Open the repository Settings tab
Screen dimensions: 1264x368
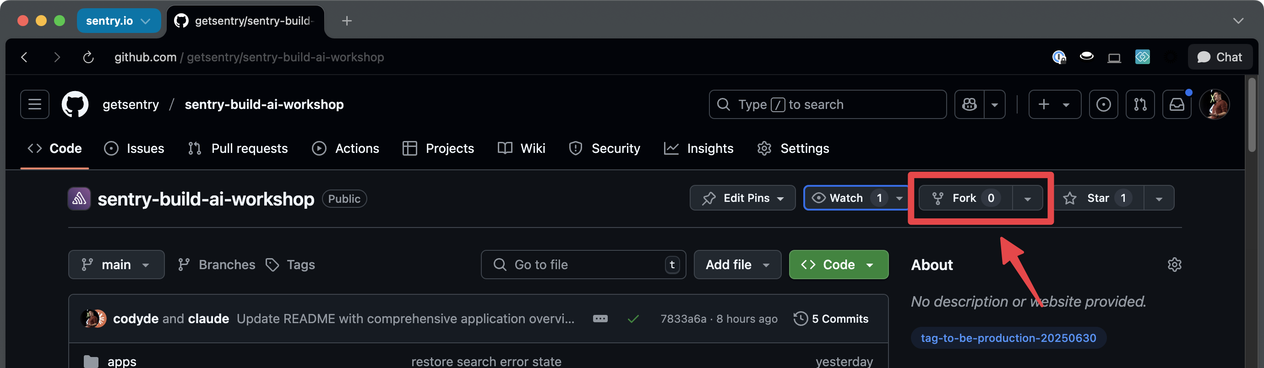793,149
